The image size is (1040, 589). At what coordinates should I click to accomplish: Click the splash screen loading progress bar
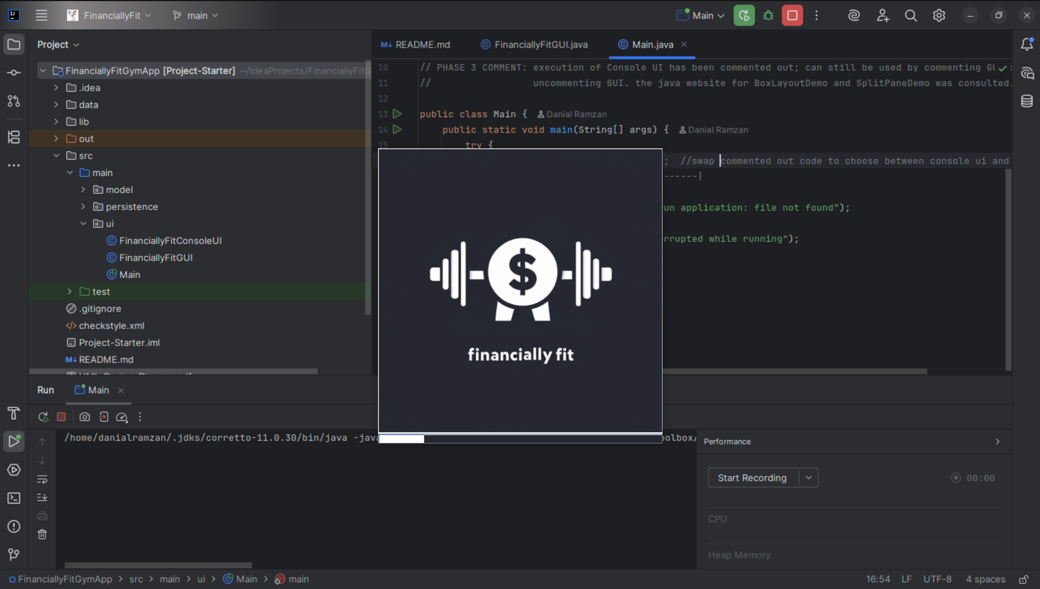click(520, 439)
